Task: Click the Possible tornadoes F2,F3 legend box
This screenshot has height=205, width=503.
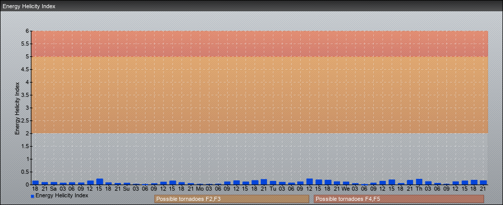Action: (x=231, y=199)
